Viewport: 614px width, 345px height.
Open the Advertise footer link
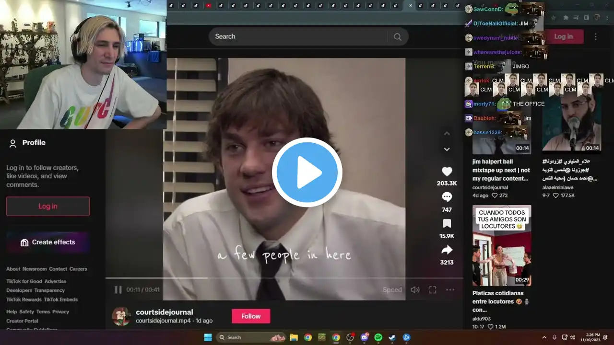[55, 281]
